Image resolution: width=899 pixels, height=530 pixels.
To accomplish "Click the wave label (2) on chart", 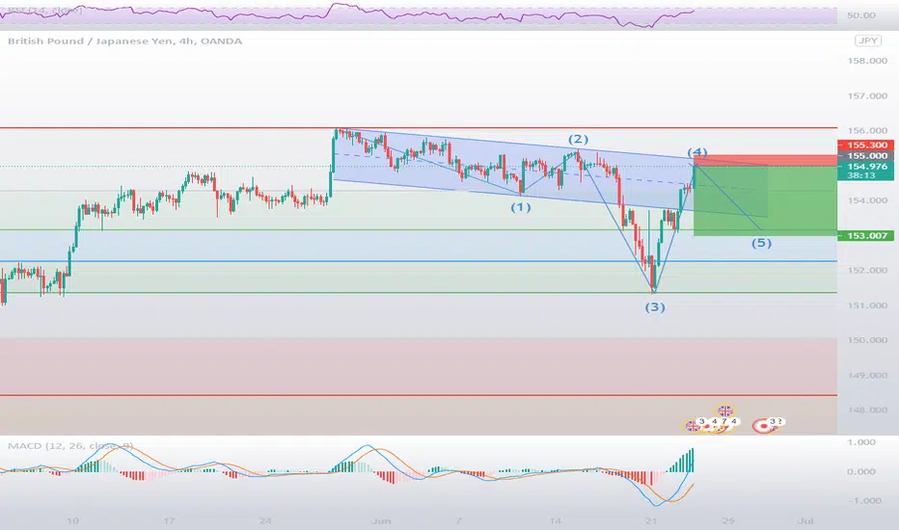I will pyautogui.click(x=578, y=139).
